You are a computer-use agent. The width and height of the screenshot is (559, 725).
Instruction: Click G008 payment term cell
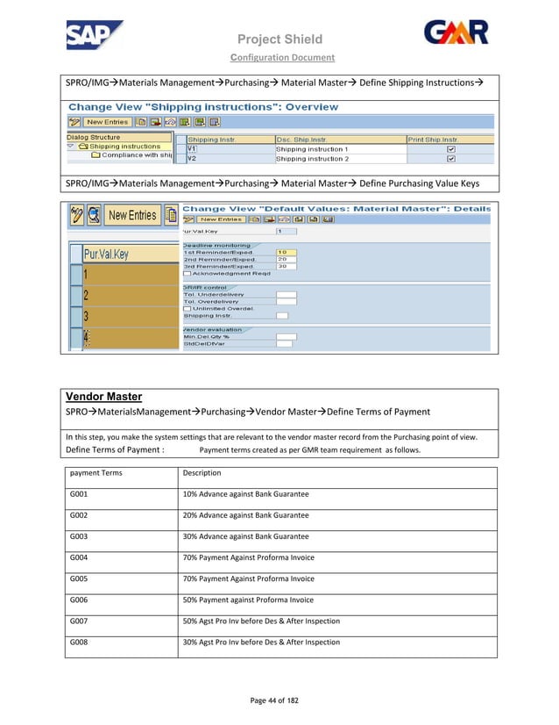[x=122, y=647]
